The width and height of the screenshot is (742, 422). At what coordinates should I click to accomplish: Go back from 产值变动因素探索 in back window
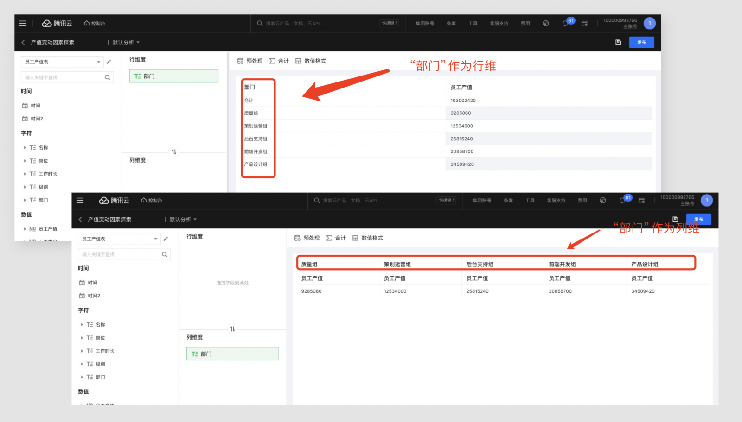(x=23, y=43)
